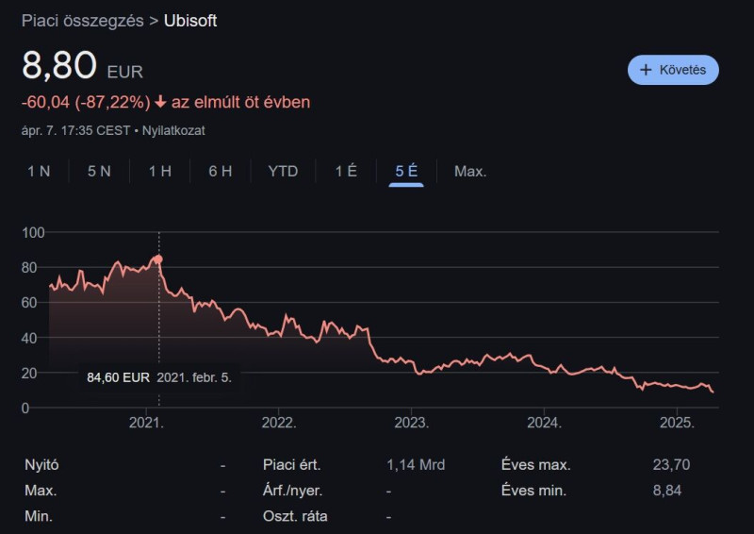754x534 pixels.
Task: Click the 60 y-axis label
Action: coord(29,303)
